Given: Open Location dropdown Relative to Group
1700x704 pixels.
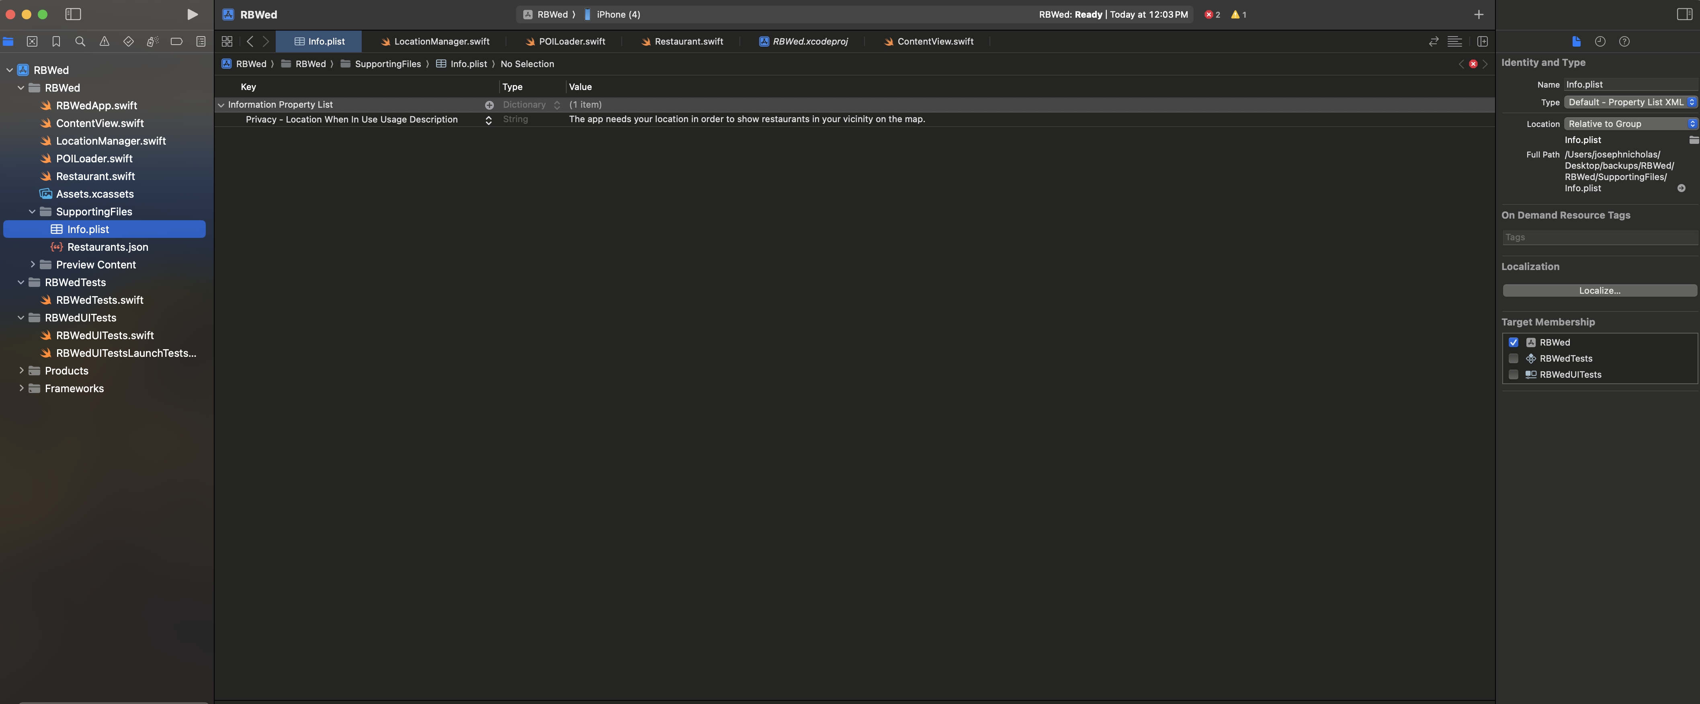Looking at the screenshot, I should (1630, 124).
